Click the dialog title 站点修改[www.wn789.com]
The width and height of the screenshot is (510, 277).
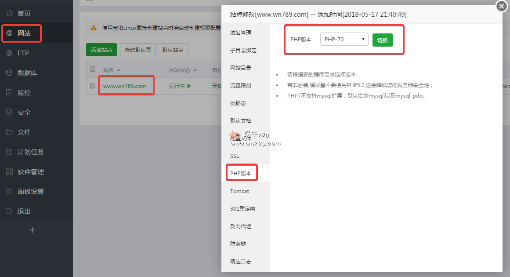coord(269,15)
